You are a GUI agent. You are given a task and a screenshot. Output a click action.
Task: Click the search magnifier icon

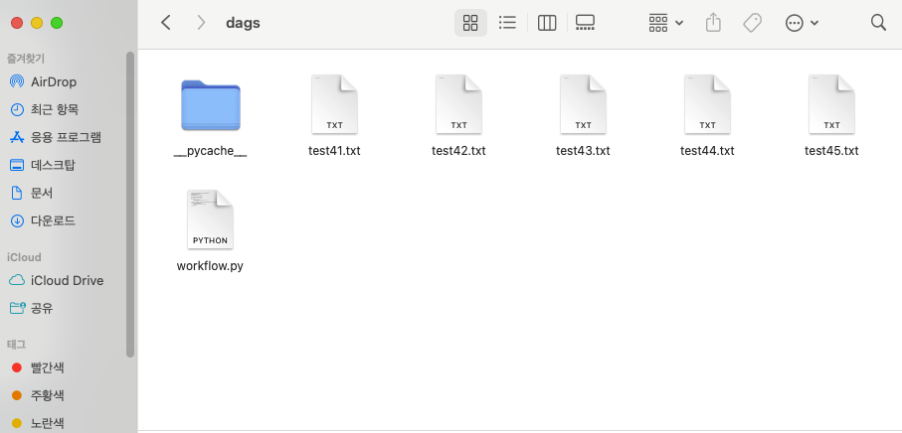pyautogui.click(x=878, y=23)
